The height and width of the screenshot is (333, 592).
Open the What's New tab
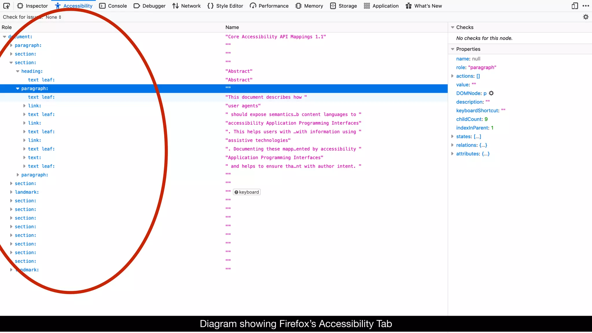coord(424,6)
